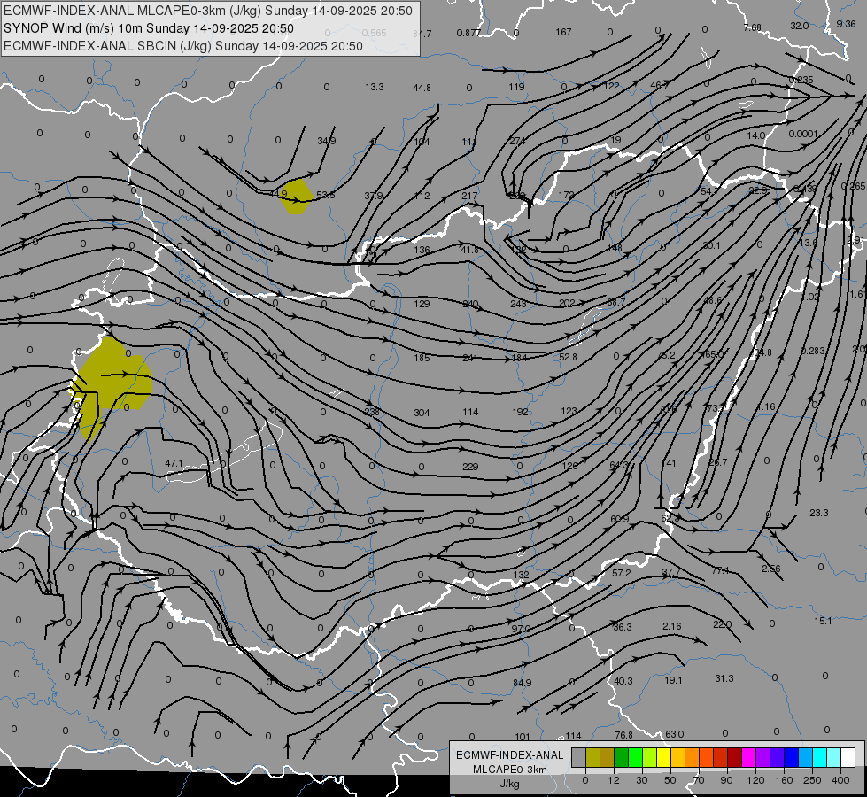The height and width of the screenshot is (797, 867).
Task: Click the map value '14.0'
Action: (x=756, y=135)
